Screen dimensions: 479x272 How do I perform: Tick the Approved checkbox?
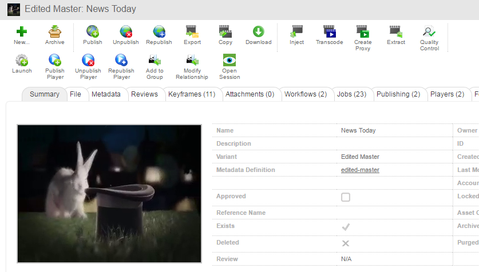point(346,197)
